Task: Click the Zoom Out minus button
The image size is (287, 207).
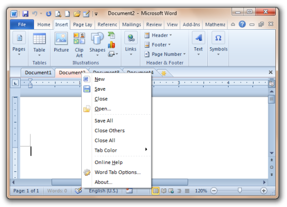Action: point(214,191)
